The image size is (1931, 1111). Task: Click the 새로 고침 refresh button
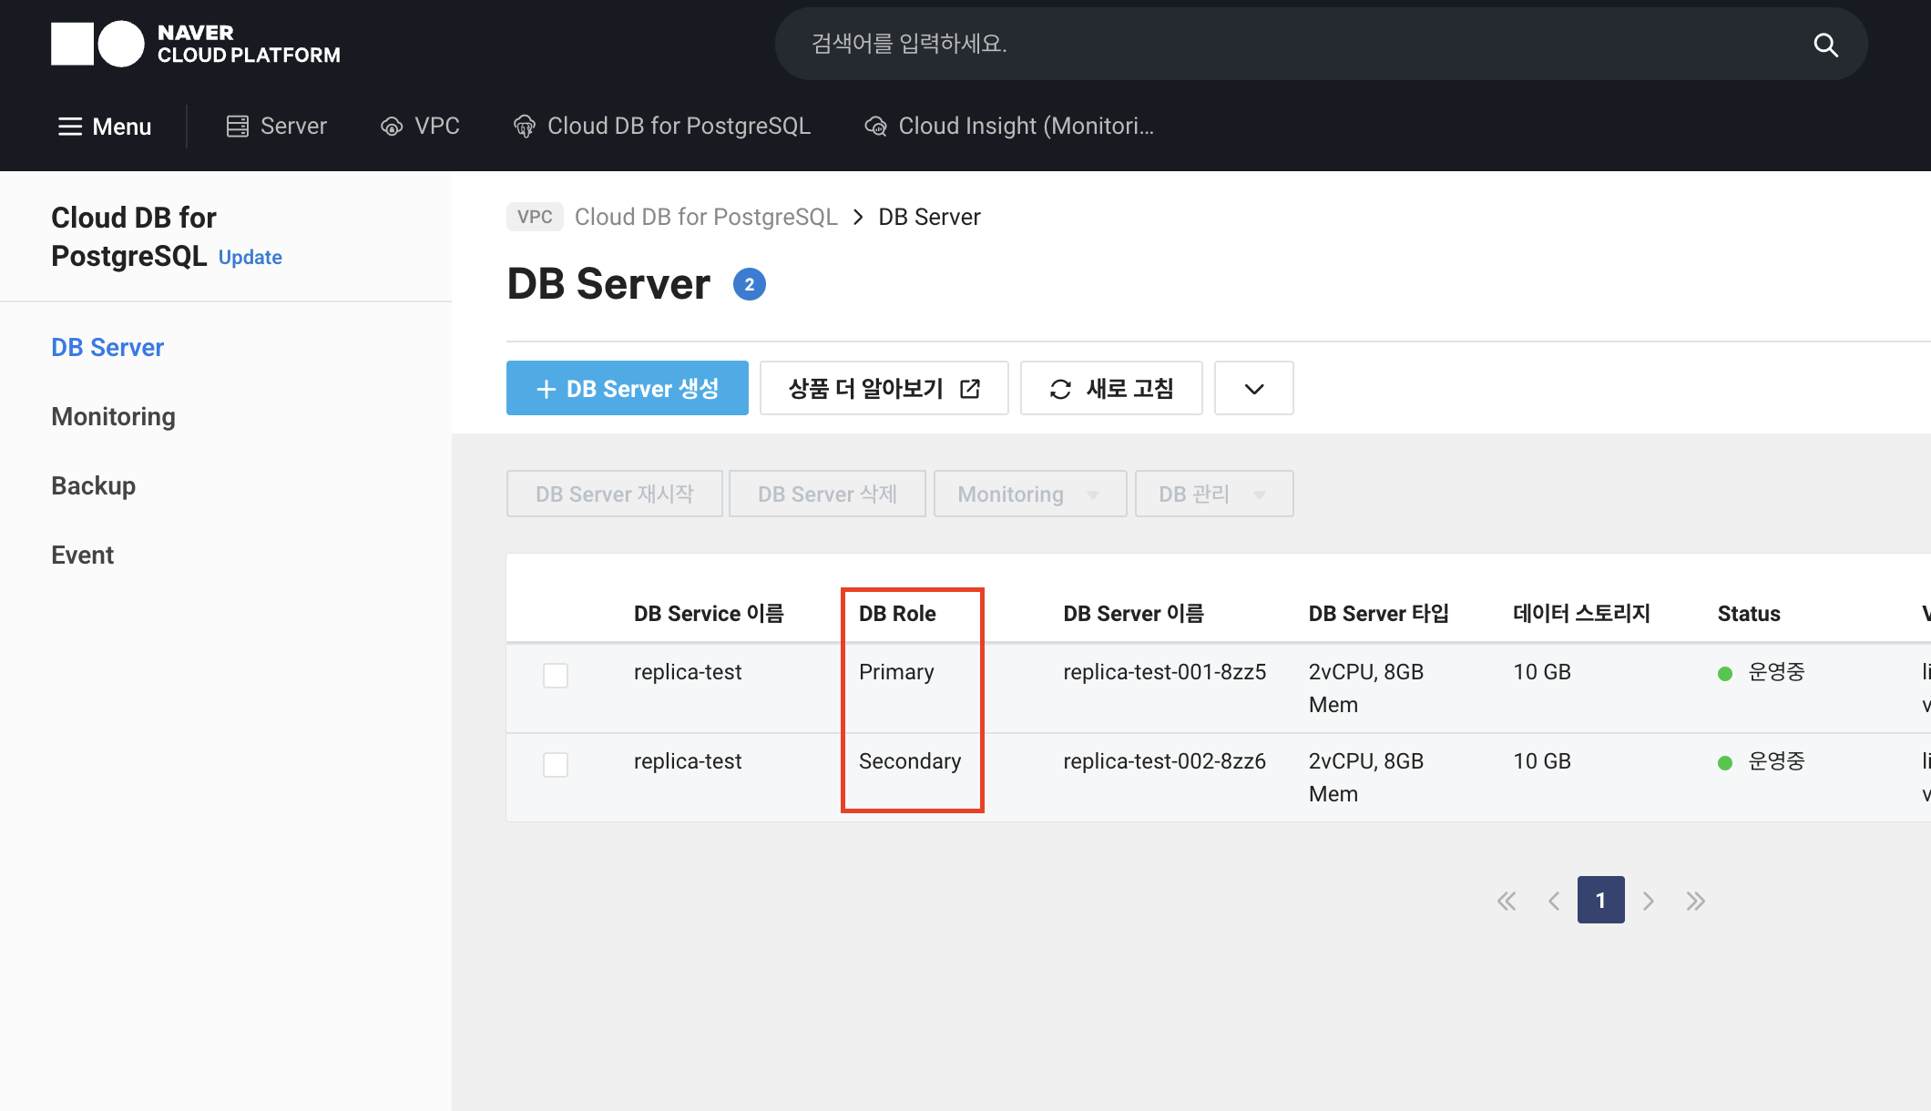click(x=1111, y=388)
